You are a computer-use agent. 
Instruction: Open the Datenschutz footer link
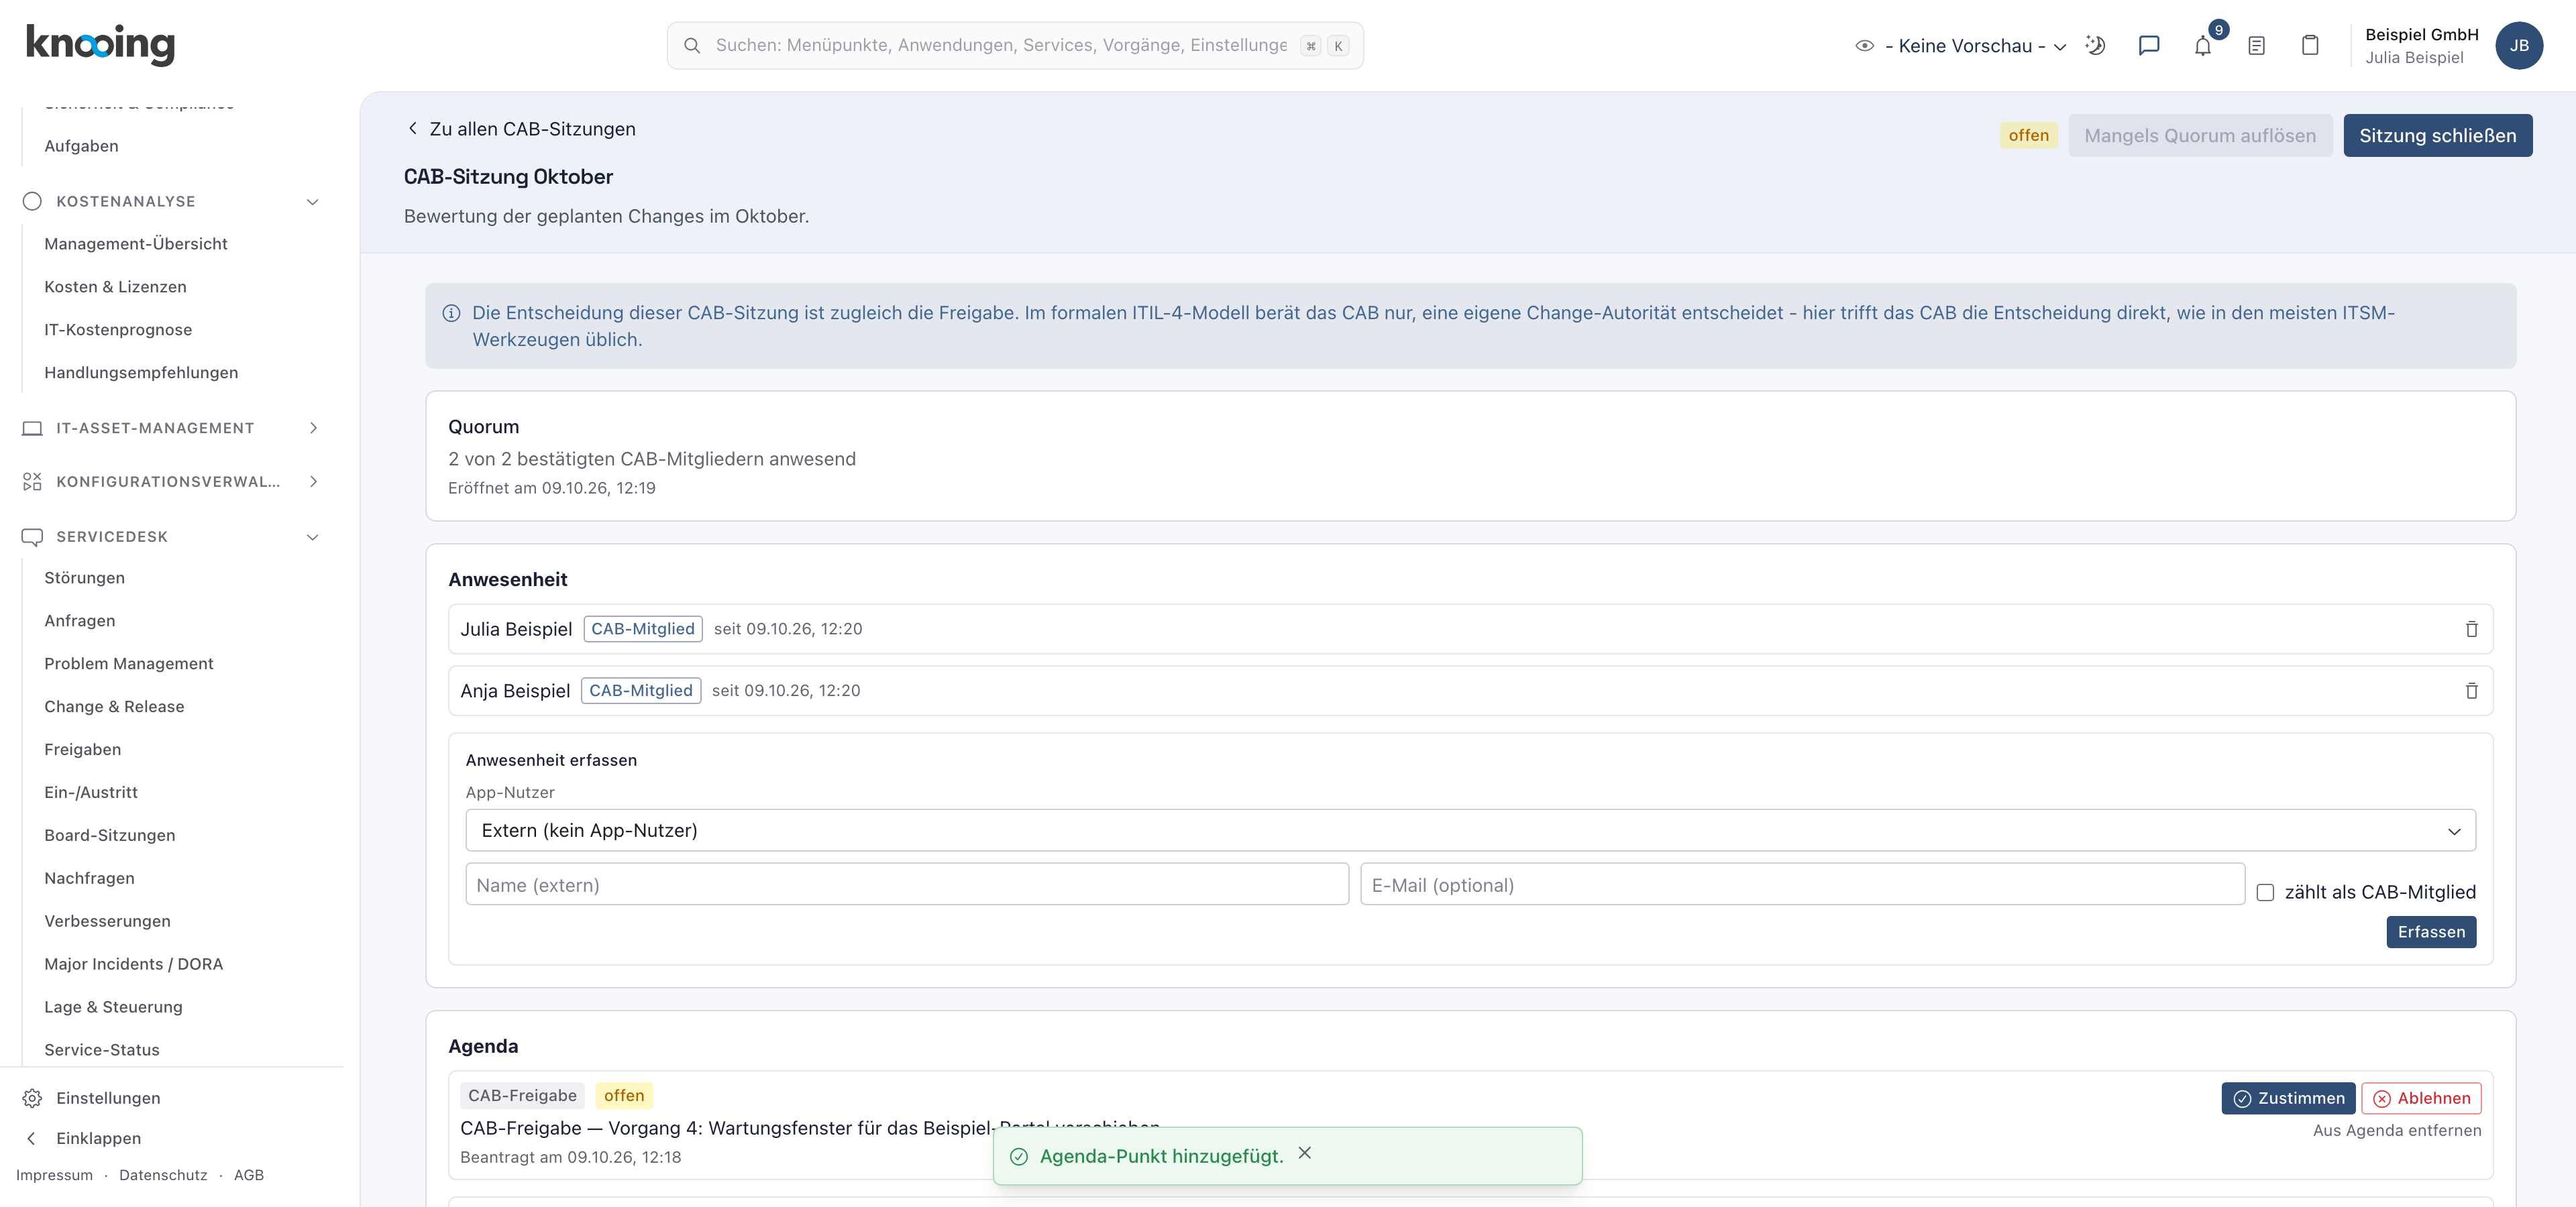point(163,1176)
